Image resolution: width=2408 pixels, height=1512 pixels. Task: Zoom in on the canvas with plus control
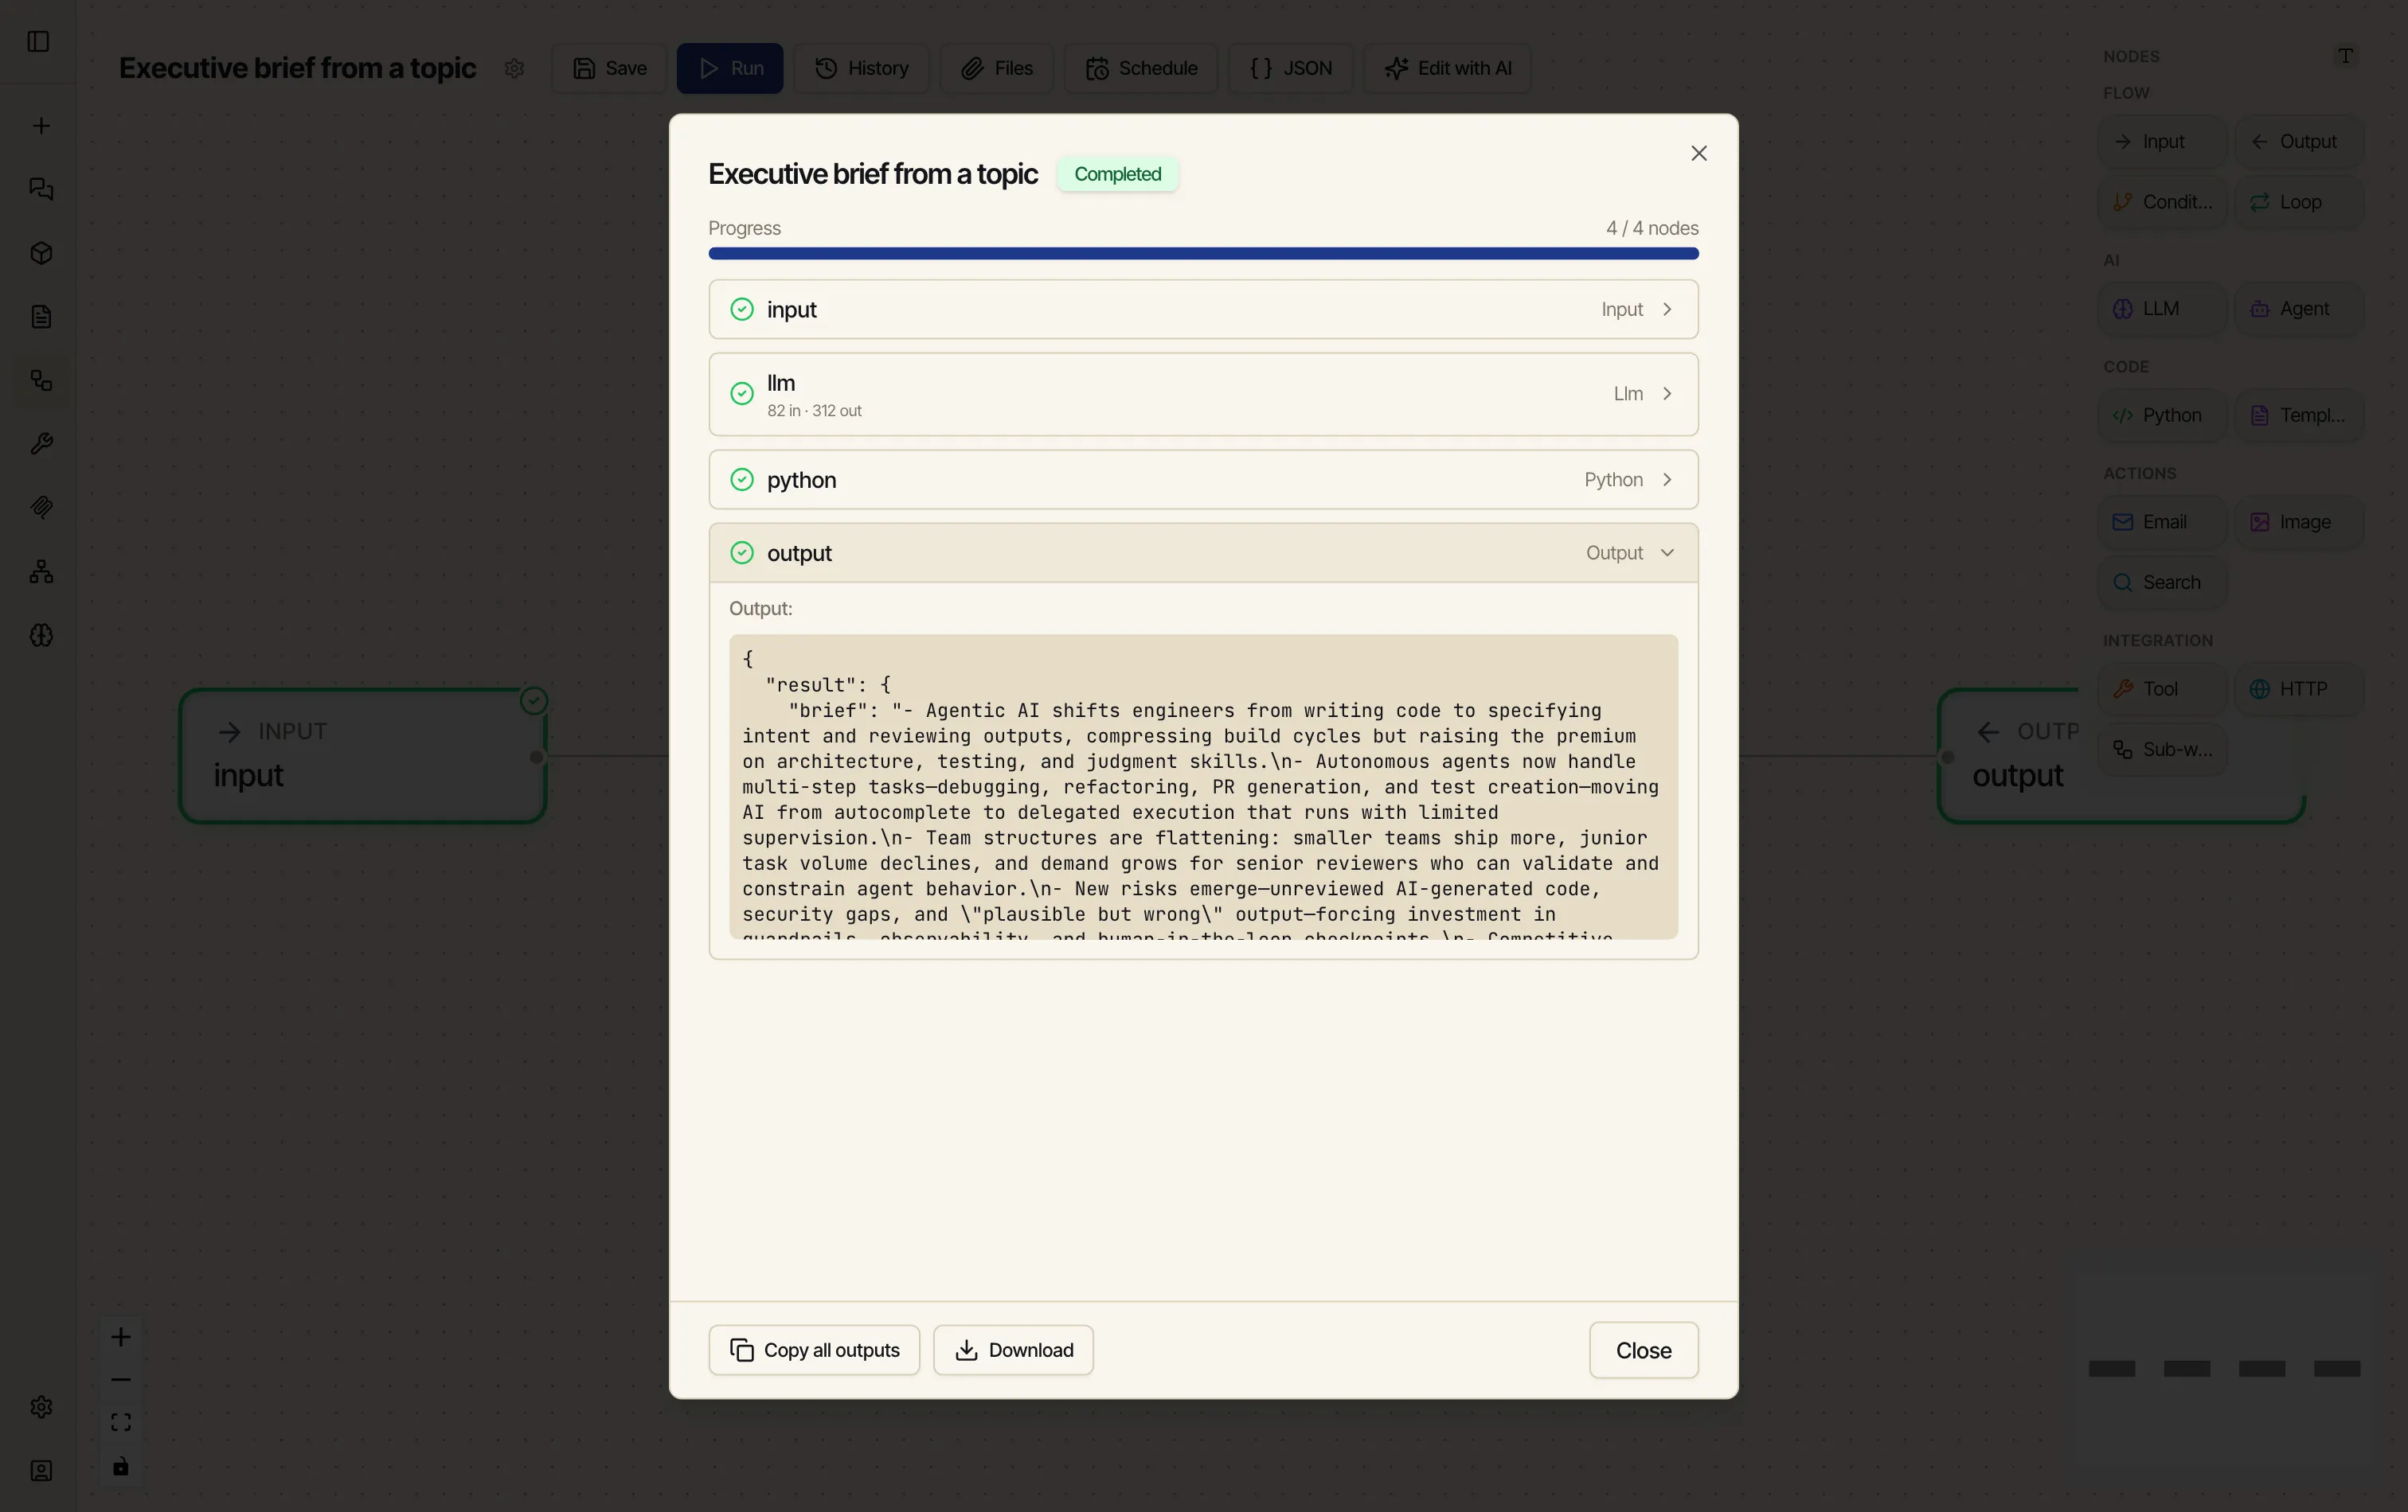point(121,1337)
